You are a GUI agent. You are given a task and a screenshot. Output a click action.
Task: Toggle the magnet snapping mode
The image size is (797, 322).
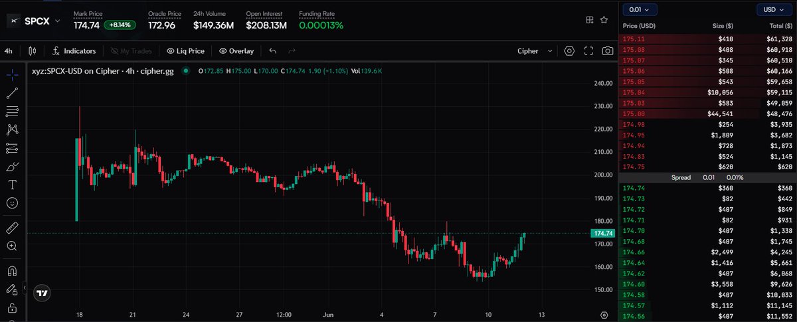[12, 271]
